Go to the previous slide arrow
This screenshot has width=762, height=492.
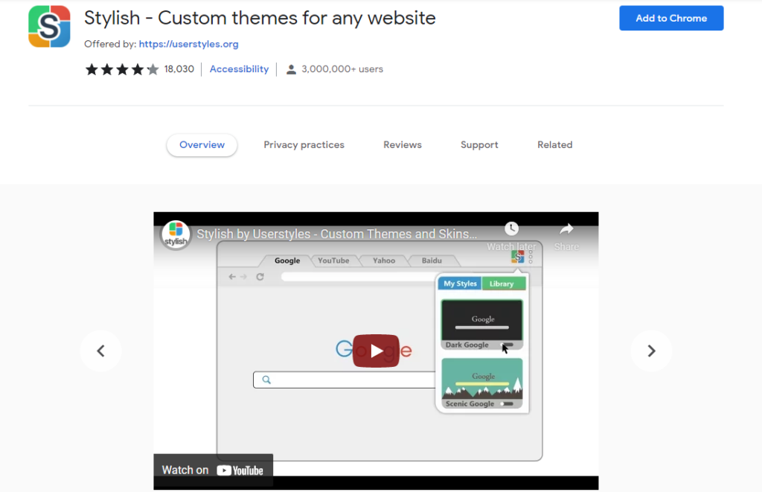[100, 351]
